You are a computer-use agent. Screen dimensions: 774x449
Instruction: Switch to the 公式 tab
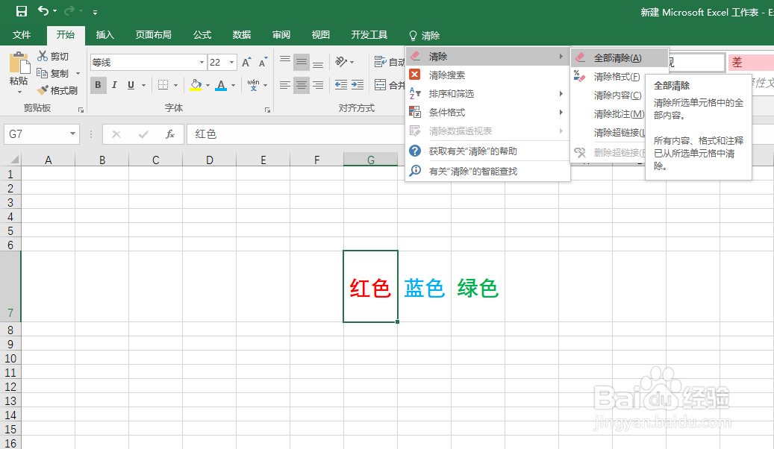[x=202, y=35]
